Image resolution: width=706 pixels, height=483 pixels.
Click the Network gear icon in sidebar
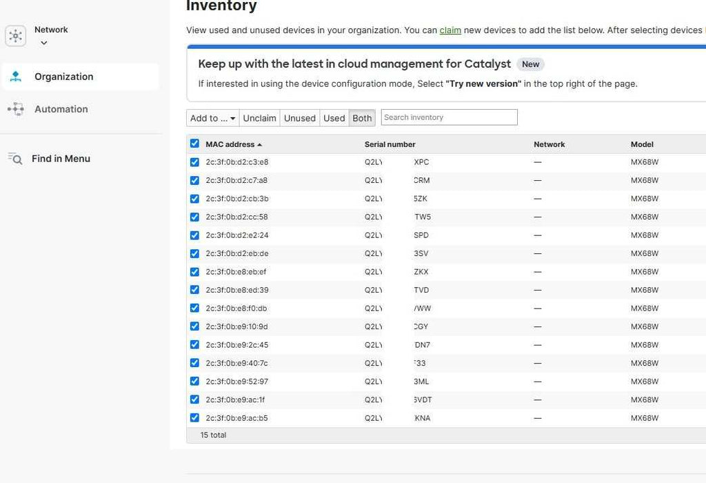[15, 36]
